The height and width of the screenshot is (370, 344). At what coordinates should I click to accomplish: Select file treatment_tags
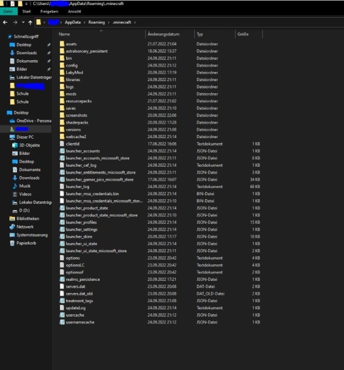click(x=80, y=300)
